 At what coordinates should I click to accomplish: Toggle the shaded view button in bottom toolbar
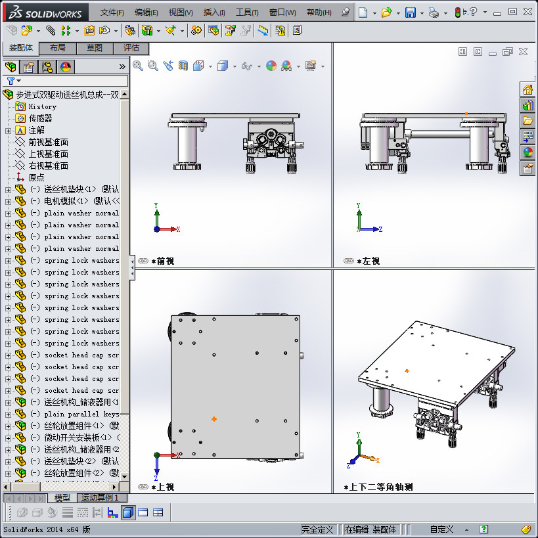coord(128,512)
